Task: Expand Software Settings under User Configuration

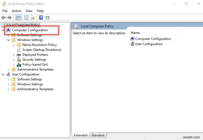Action: pos(8,80)
